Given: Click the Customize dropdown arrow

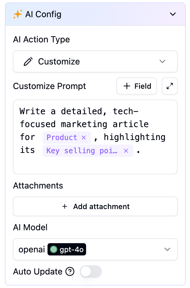Looking at the screenshot, I should [162, 61].
